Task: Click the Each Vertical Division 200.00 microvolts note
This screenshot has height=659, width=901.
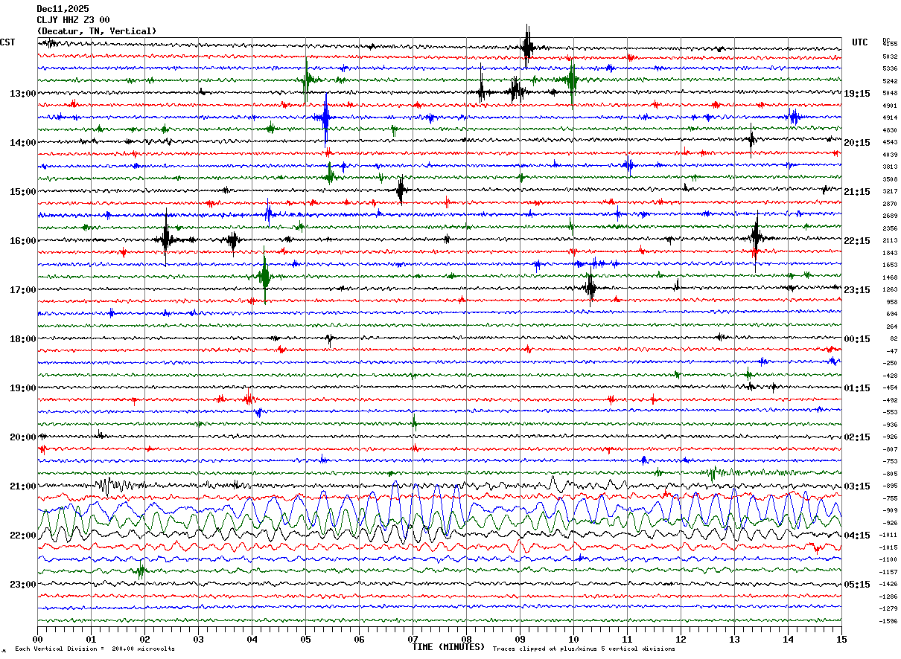Action: (x=95, y=649)
